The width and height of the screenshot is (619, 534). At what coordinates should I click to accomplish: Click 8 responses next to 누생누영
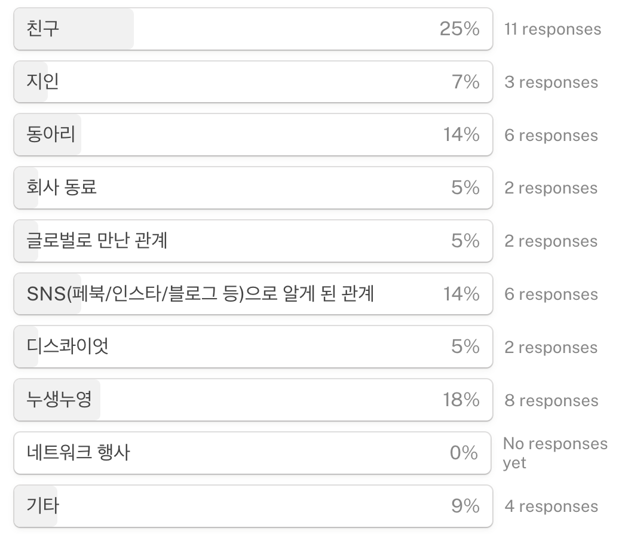(x=550, y=401)
